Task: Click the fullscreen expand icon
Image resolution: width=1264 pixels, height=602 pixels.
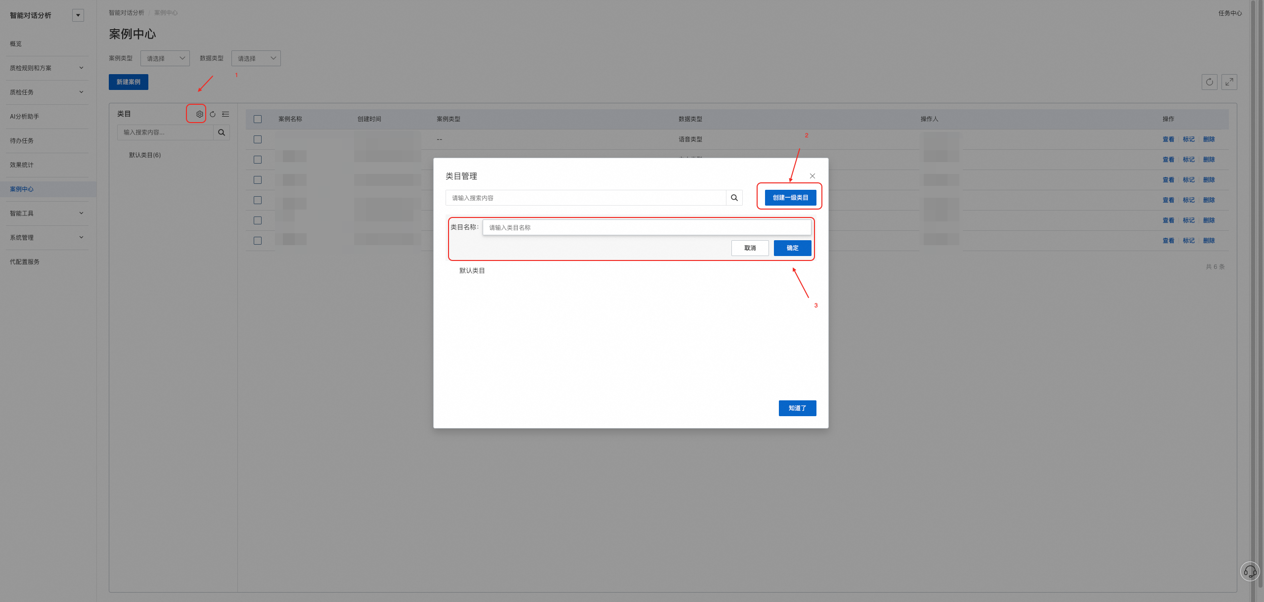Action: point(1229,82)
